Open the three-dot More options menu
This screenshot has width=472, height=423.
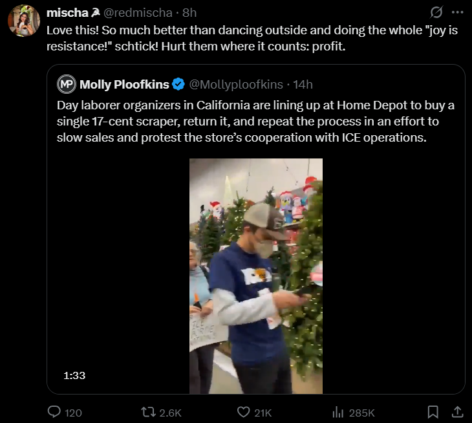click(458, 13)
